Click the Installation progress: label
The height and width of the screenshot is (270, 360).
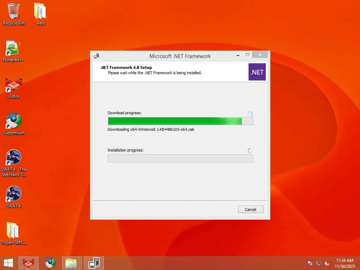pyautogui.click(x=126, y=150)
